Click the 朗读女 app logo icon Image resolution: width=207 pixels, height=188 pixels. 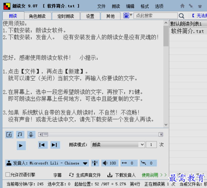tap(7, 6)
